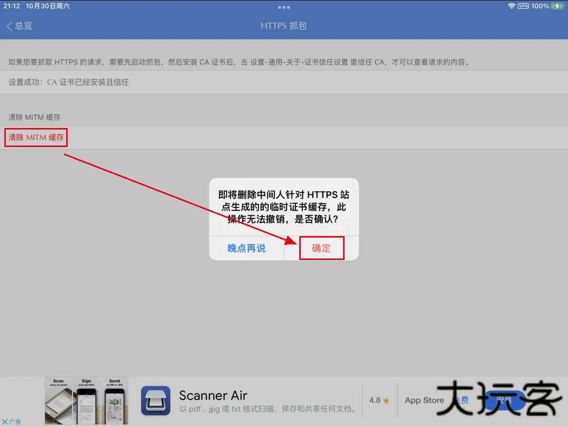The width and height of the screenshot is (568, 426).
Task: Open the App Store link
Action: (x=424, y=400)
